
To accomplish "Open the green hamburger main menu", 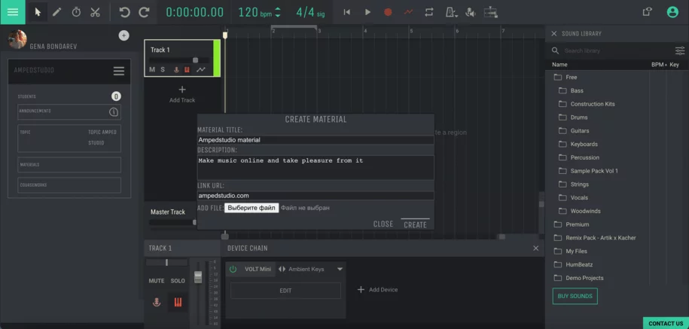I will [13, 12].
